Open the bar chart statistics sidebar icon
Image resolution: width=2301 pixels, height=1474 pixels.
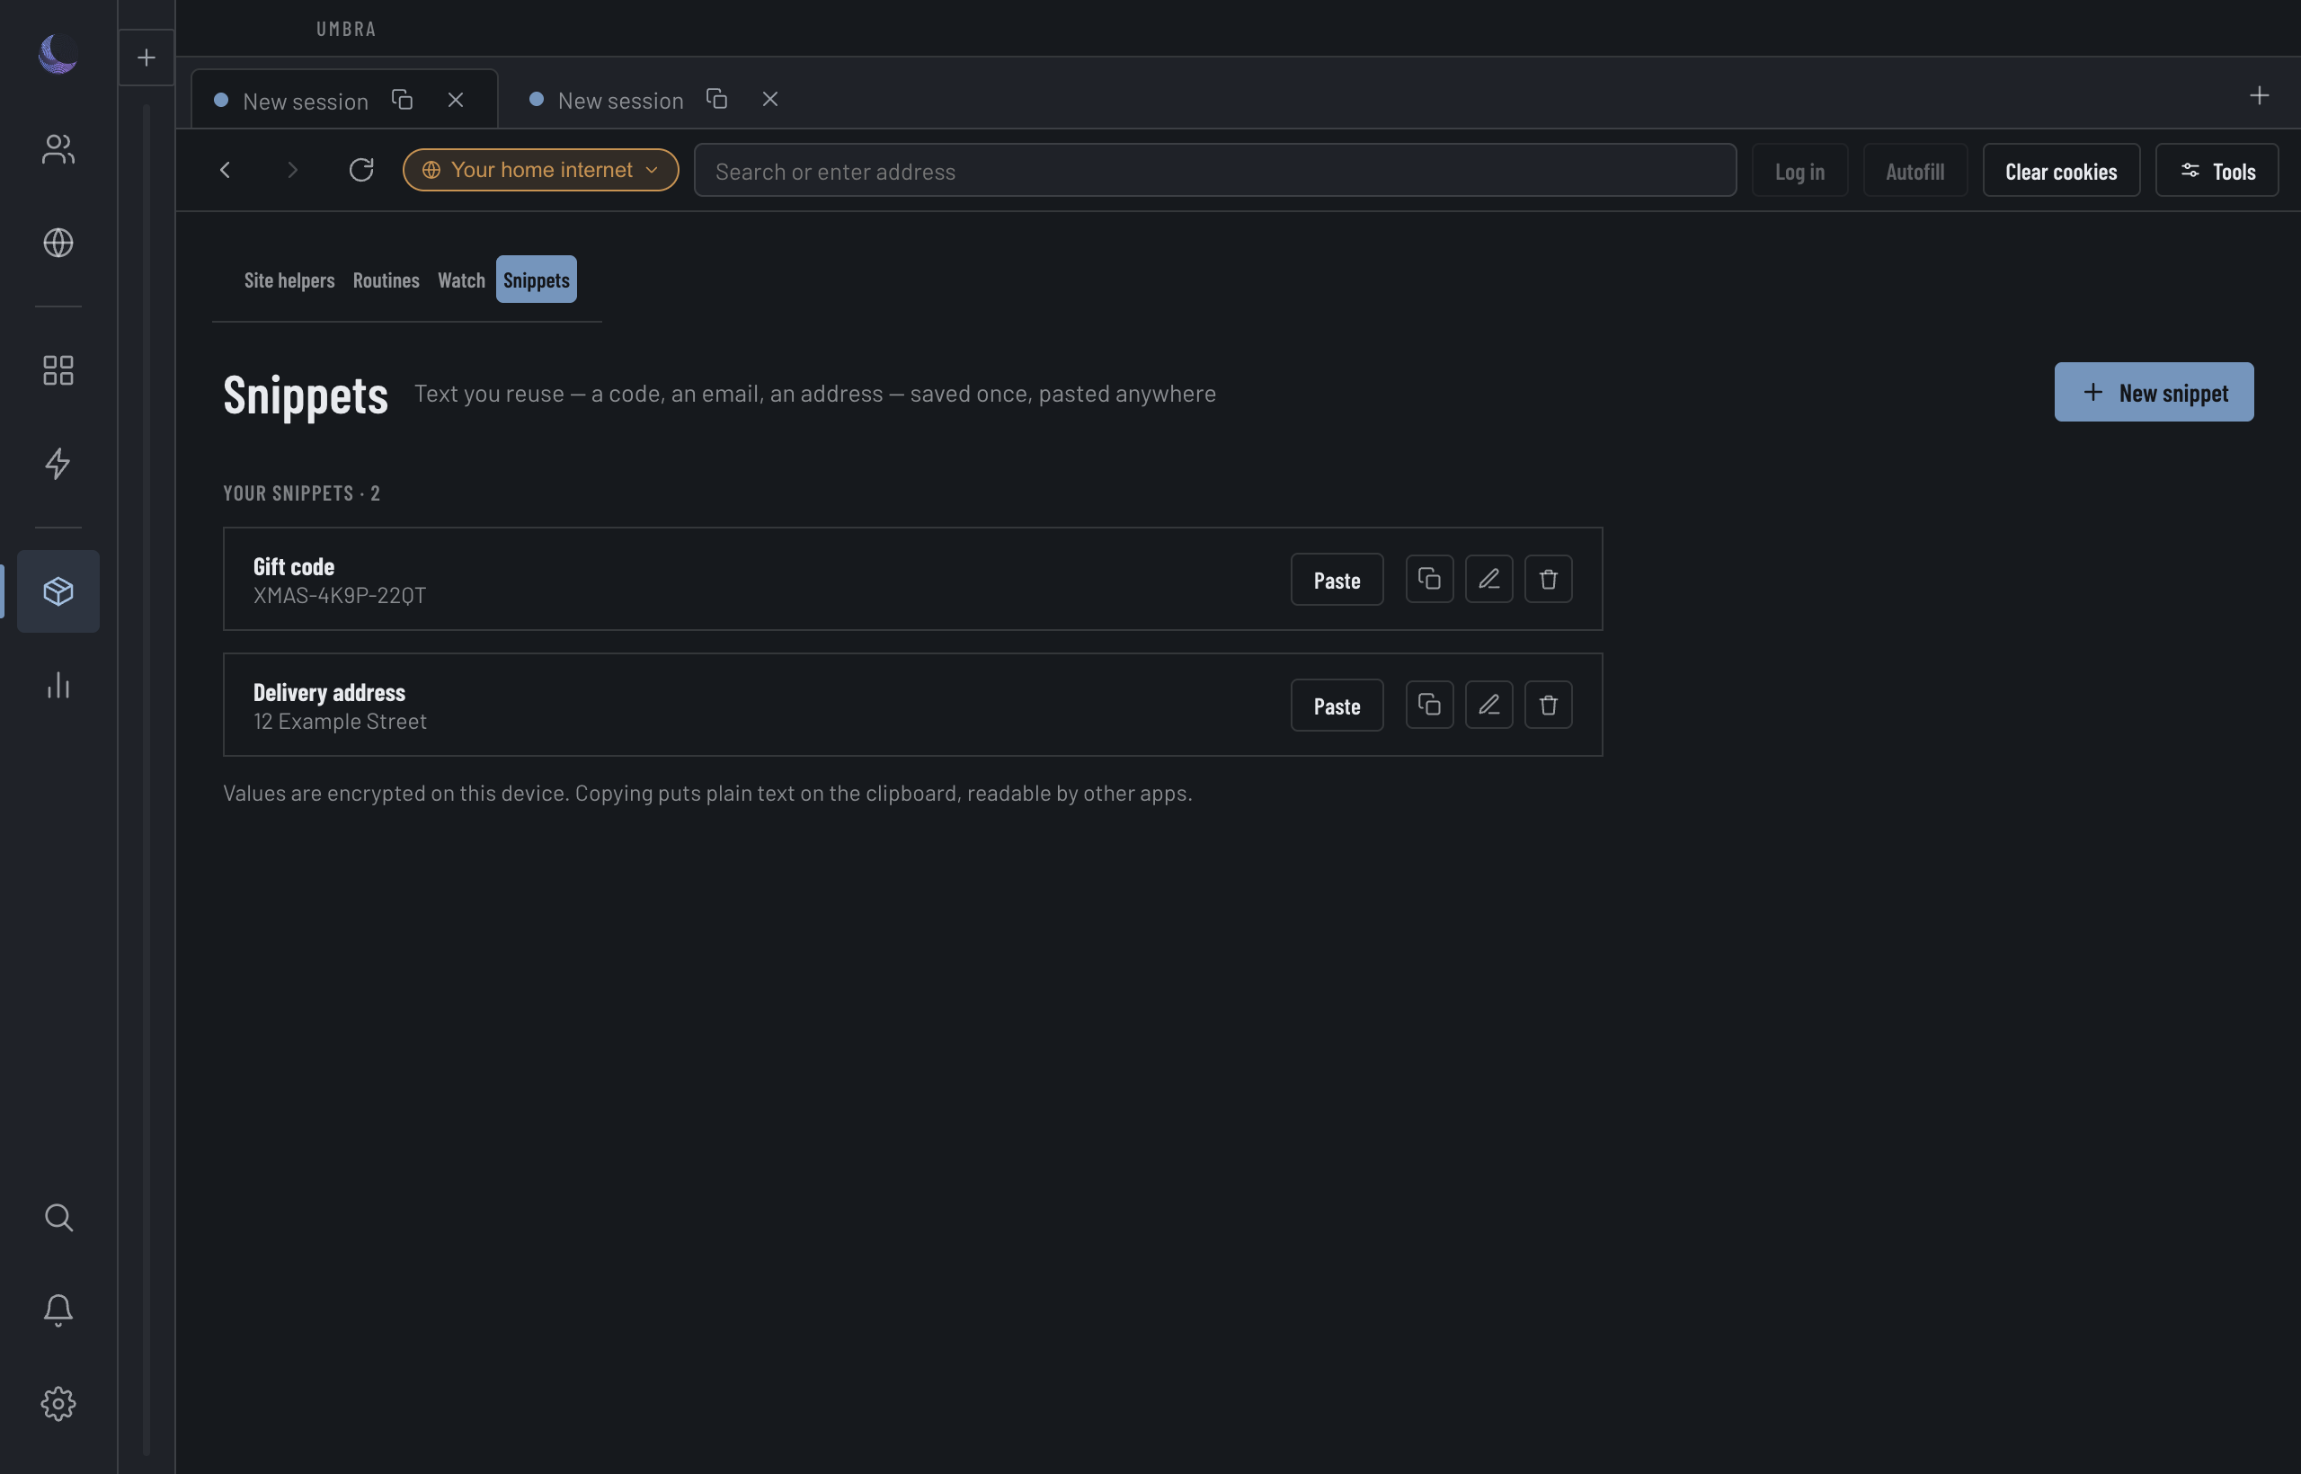58,685
